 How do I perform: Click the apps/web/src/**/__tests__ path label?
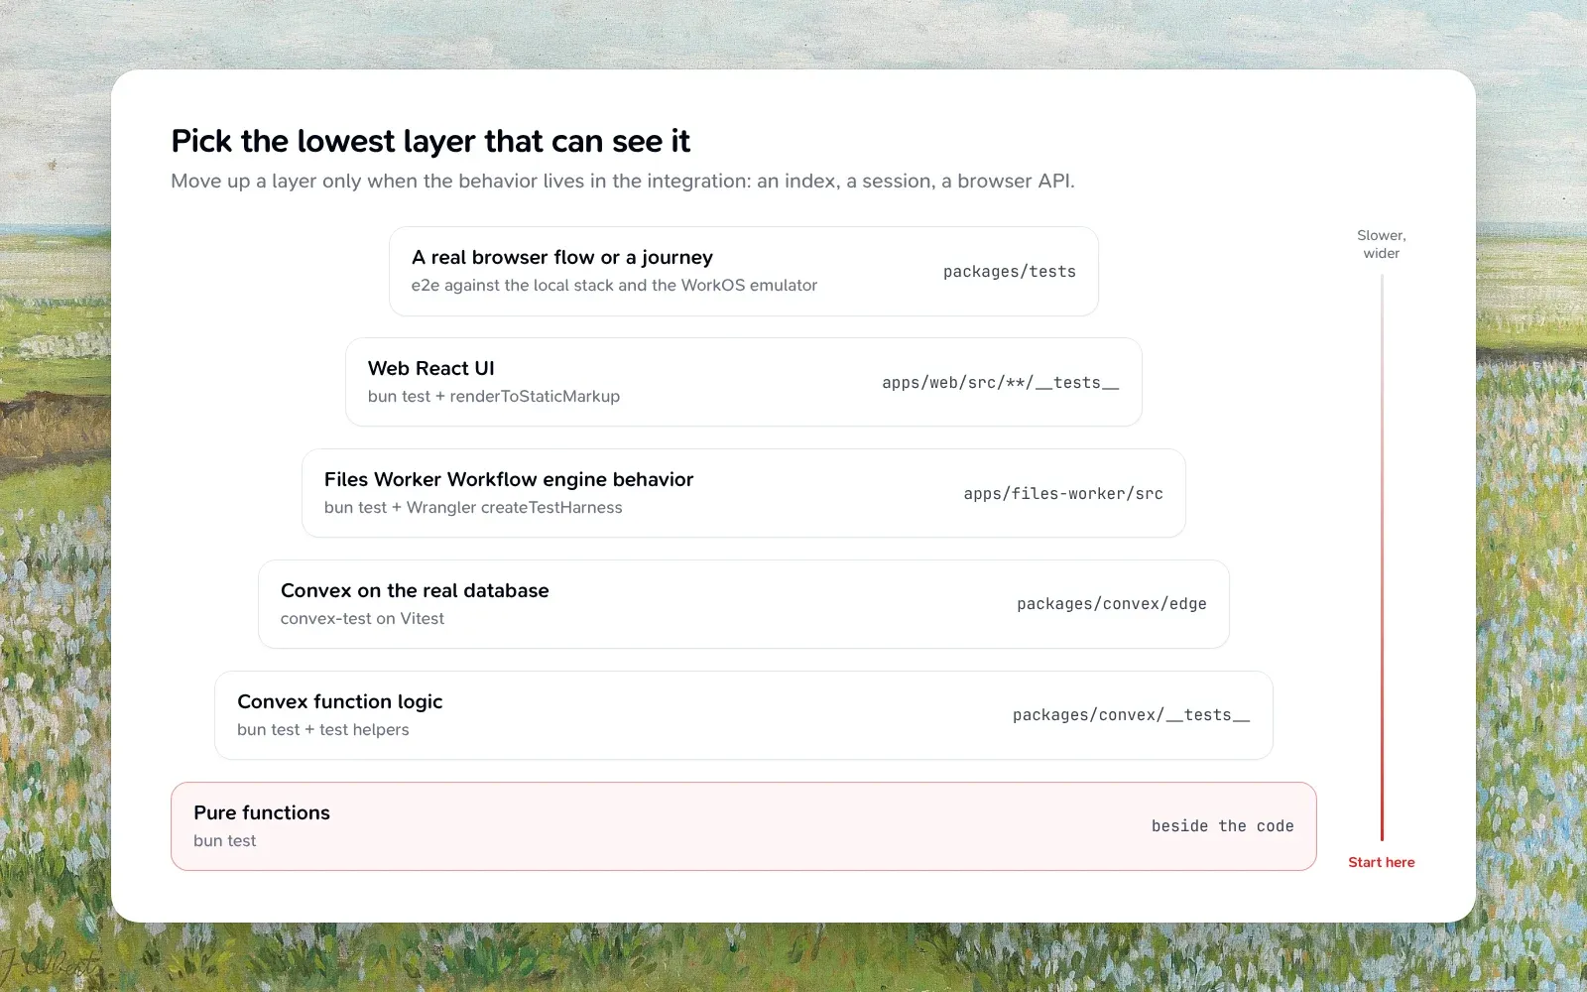[x=1000, y=383]
